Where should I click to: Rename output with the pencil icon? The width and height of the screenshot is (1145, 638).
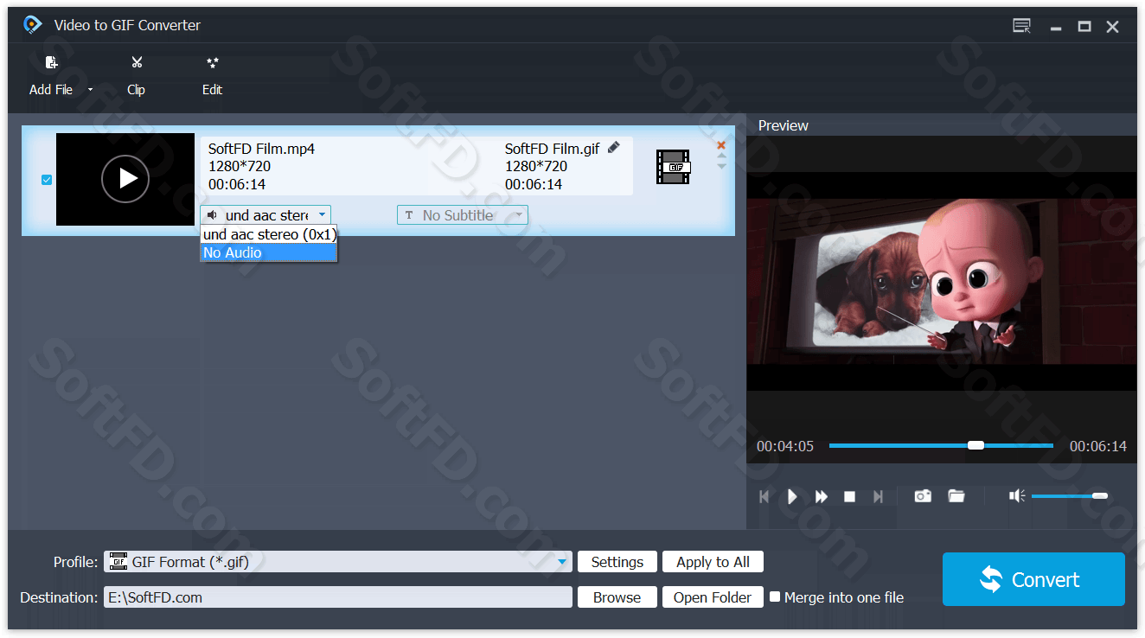(613, 147)
